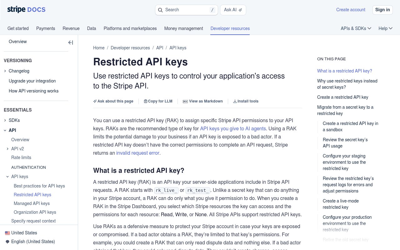The width and height of the screenshot is (400, 250).
Task: Click the United States flag icon
Action: [x=7, y=233]
